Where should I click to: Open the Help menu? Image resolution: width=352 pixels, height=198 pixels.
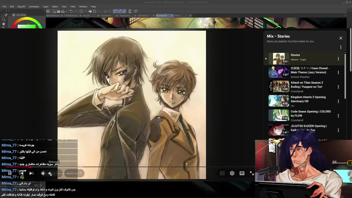tap(94, 7)
